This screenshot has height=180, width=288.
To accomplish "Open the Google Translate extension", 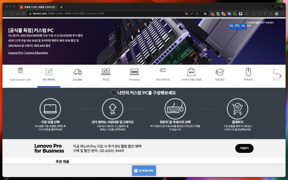I will [x=229, y=14].
